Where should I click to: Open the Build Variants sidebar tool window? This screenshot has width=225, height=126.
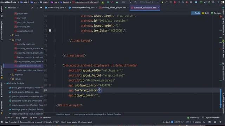point(1,90)
